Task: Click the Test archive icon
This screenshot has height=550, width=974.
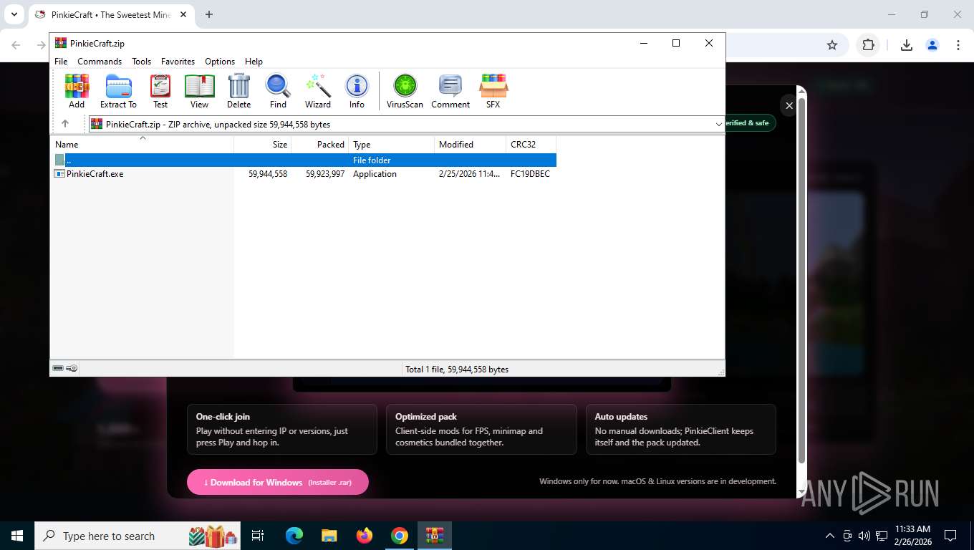Action: coord(160,91)
